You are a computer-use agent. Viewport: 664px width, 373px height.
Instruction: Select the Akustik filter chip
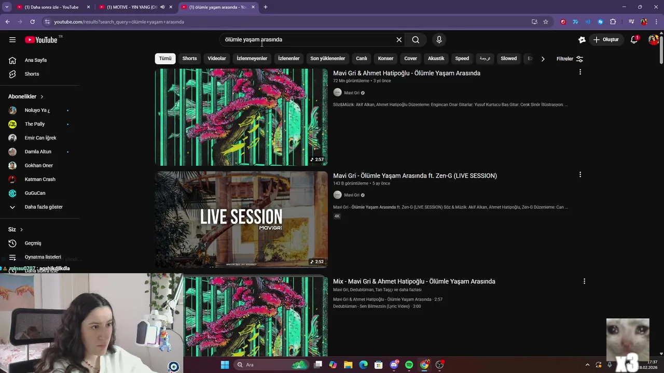(436, 59)
